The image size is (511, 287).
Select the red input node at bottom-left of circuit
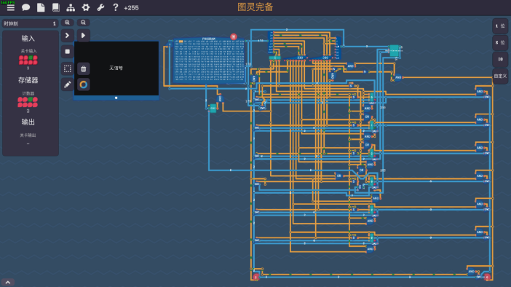(255, 277)
